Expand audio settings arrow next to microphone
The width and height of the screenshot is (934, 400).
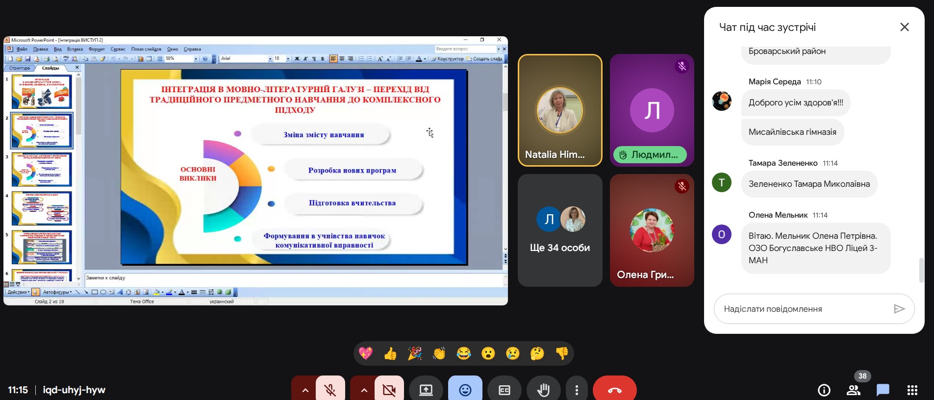[305, 390]
